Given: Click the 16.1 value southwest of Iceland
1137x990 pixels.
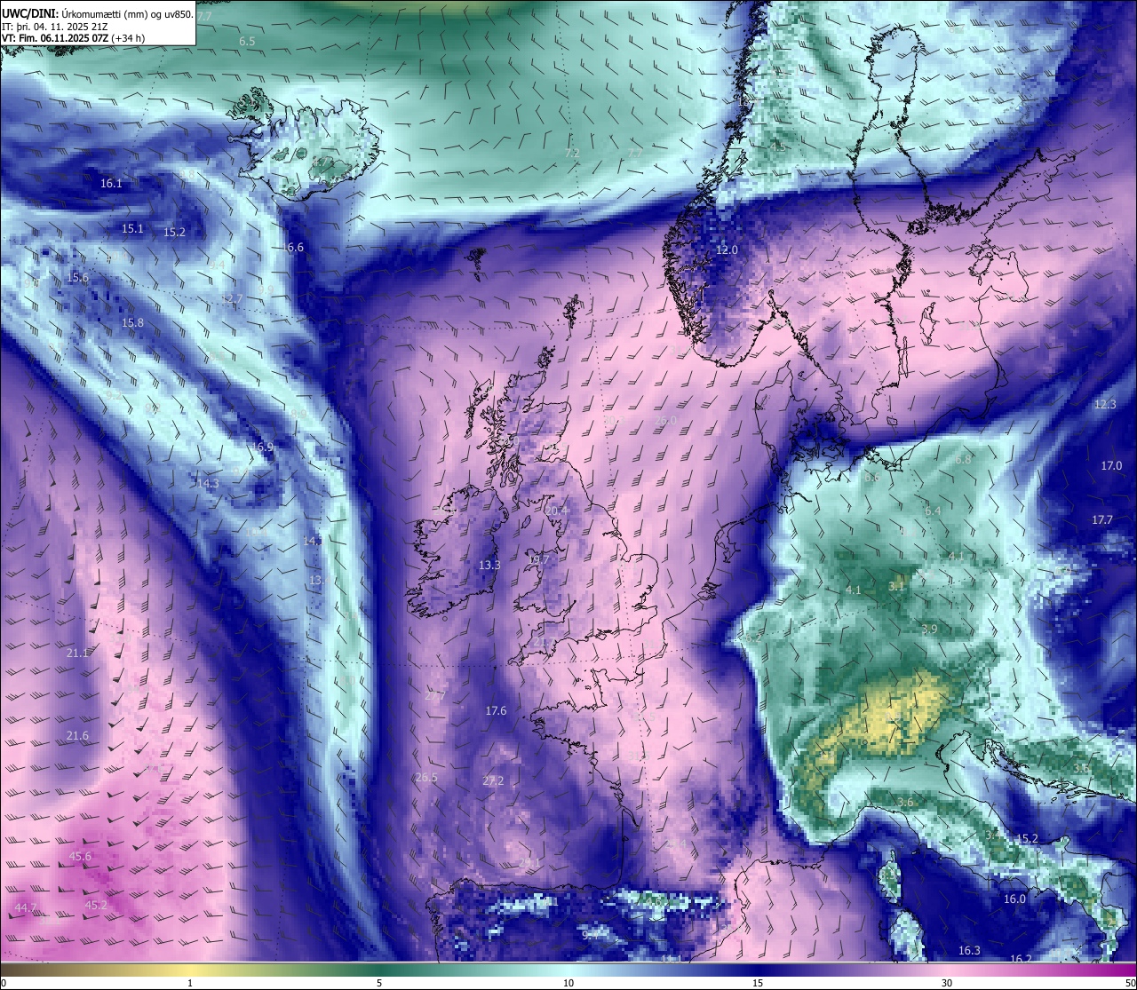Looking at the screenshot, I should coord(111,184).
